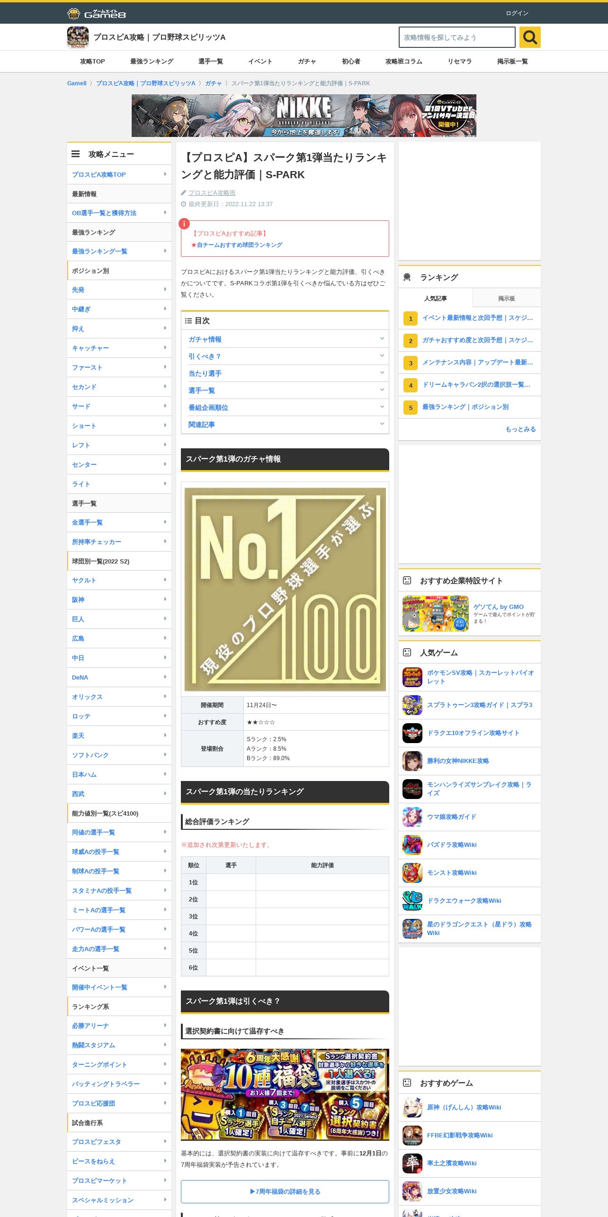Click the スプラトゥーン3 game icon

(x=412, y=705)
